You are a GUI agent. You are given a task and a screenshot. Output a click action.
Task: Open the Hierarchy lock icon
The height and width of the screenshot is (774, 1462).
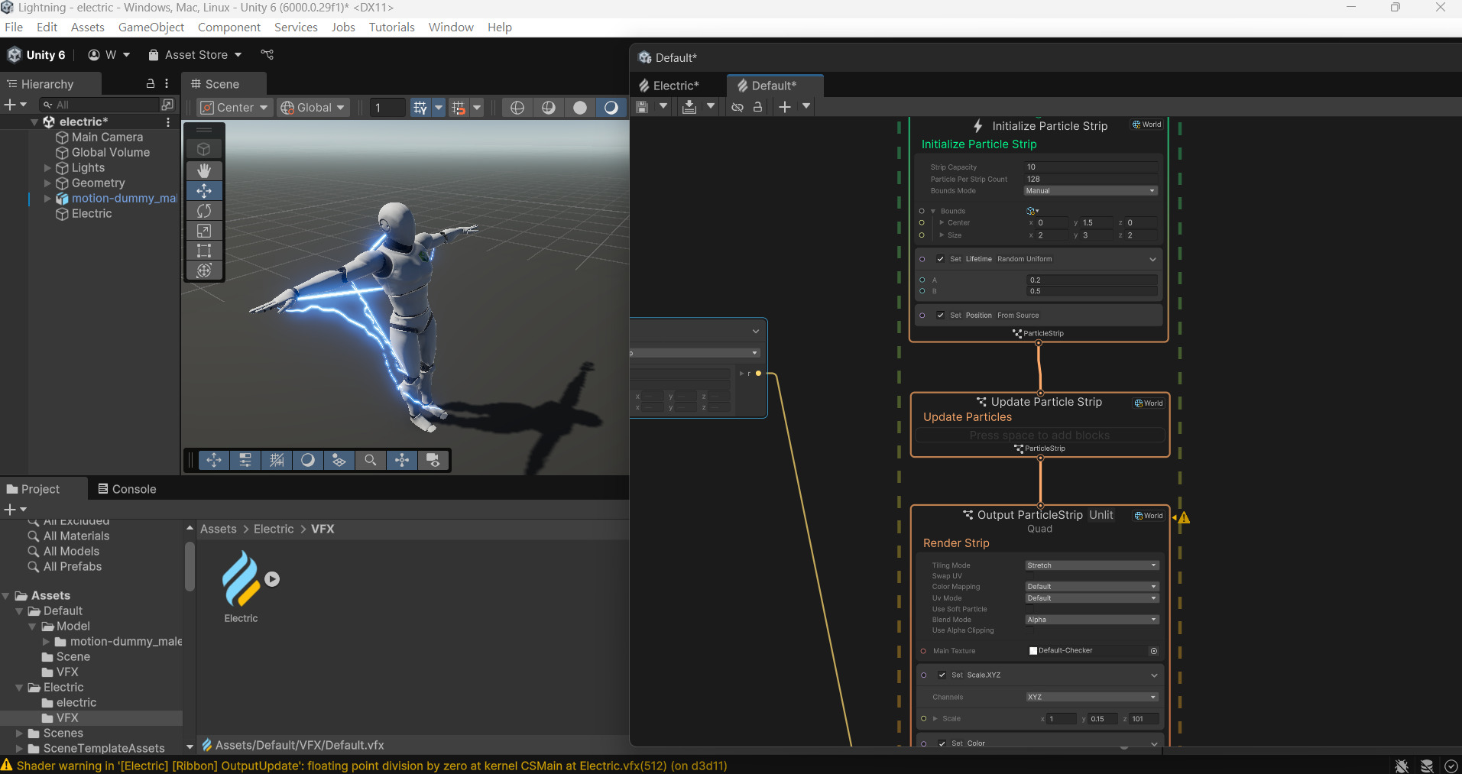tap(151, 84)
